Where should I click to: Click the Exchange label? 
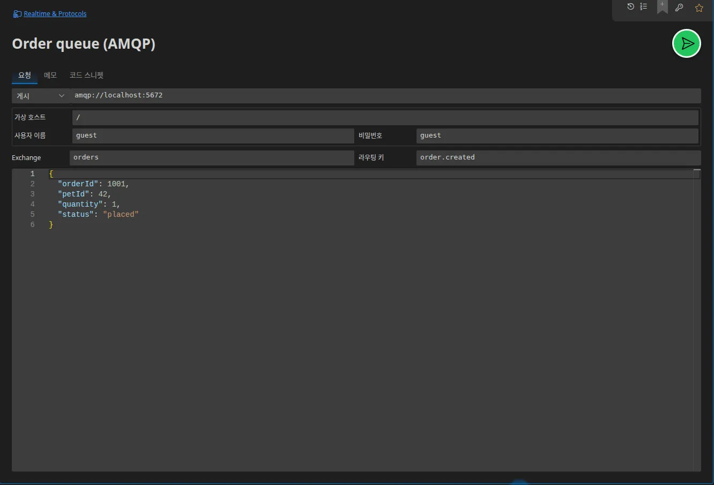pos(26,158)
